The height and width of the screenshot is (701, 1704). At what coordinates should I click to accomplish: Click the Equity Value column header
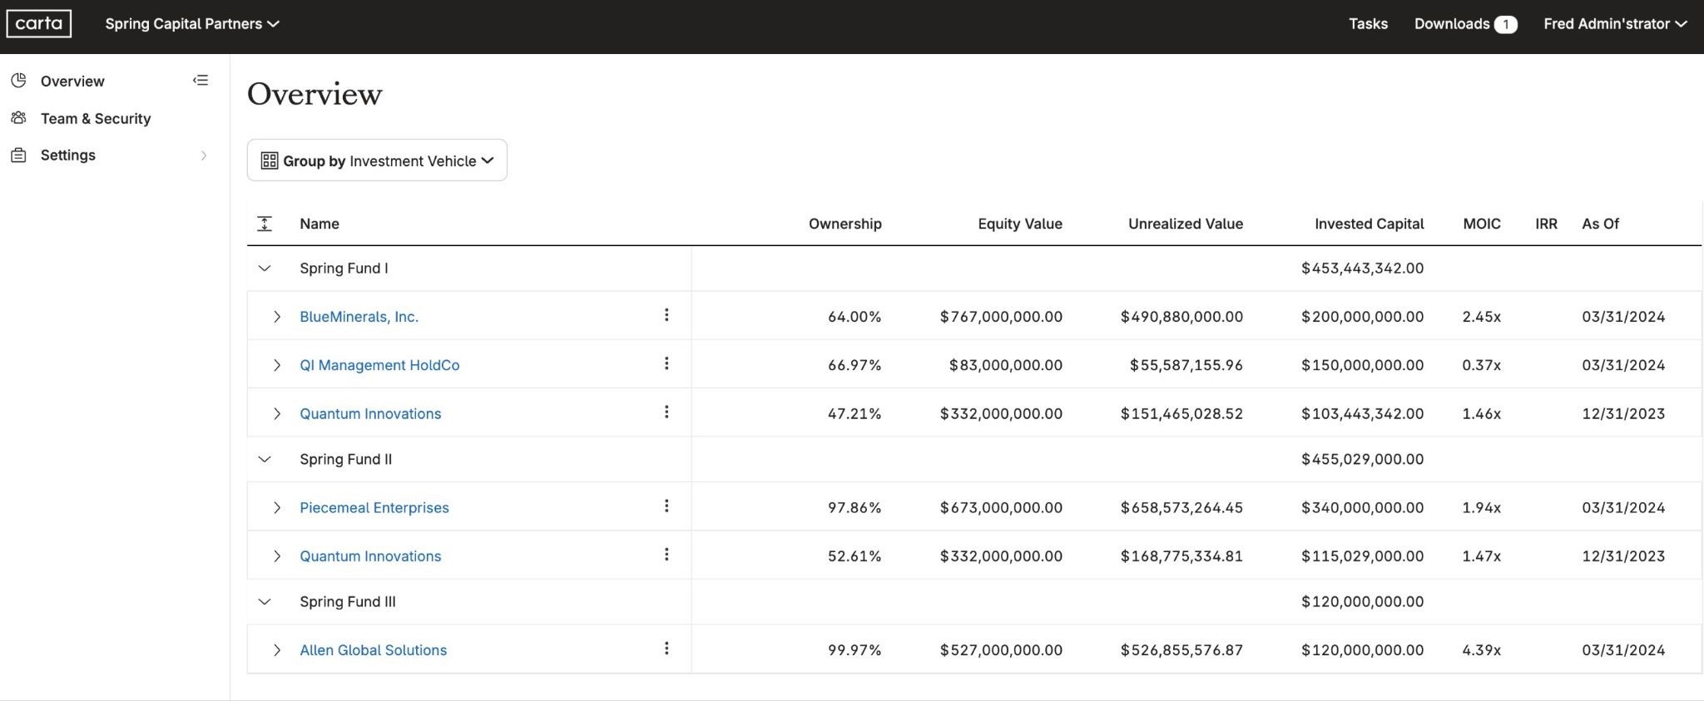1020,224
